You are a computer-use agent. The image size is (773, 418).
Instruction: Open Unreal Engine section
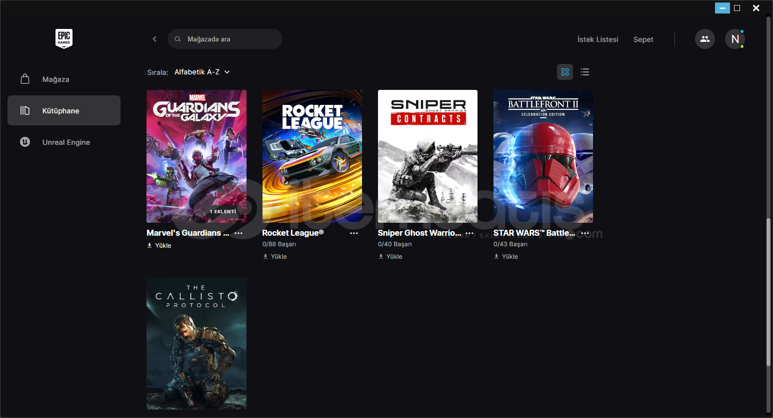(64, 142)
